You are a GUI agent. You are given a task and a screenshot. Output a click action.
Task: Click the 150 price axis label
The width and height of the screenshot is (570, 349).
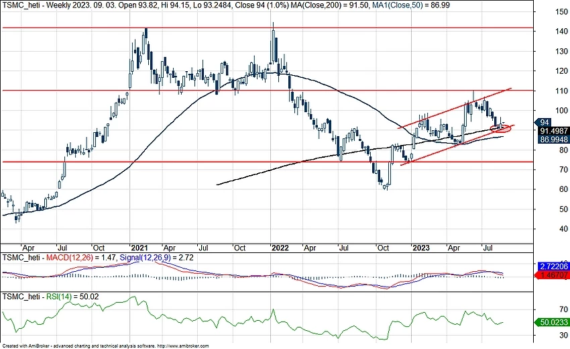coord(562,11)
